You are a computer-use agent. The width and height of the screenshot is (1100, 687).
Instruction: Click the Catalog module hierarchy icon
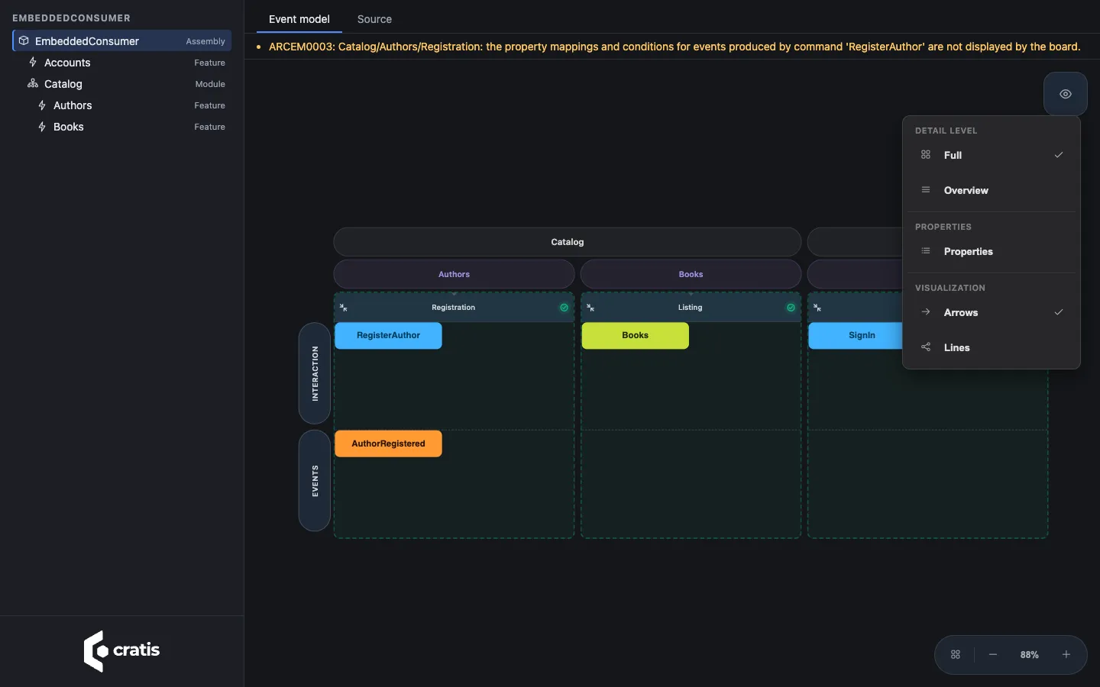tap(33, 83)
